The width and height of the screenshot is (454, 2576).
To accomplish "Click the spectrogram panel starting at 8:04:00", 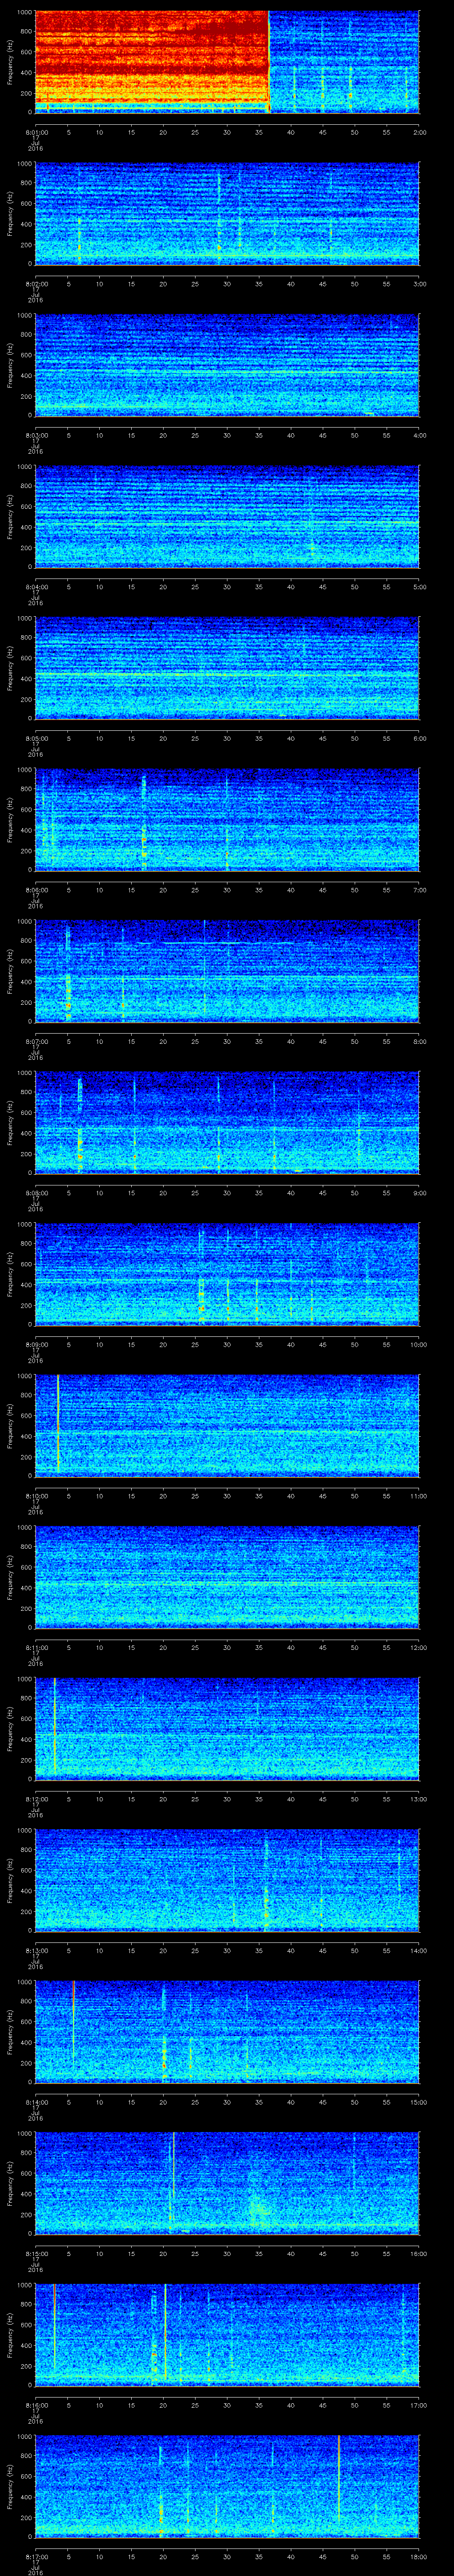I will click(x=227, y=517).
